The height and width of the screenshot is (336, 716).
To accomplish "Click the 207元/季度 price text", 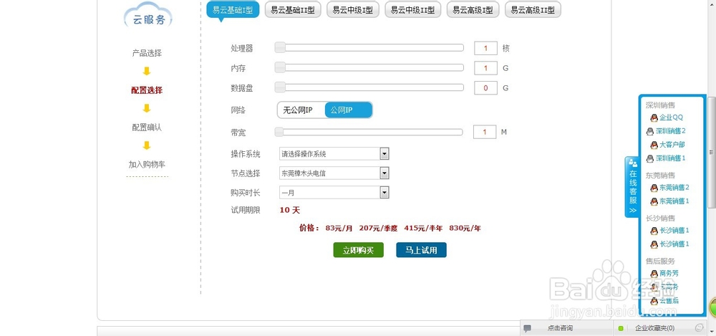I will pyautogui.click(x=379, y=228).
